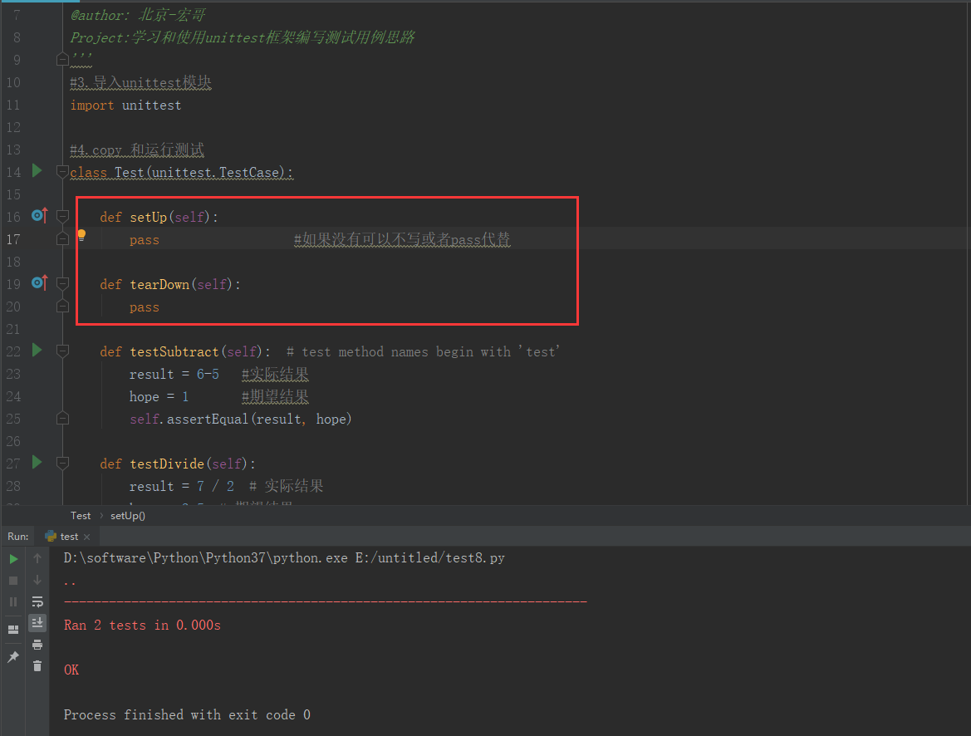
Task: Click the 'test method names begin with' comment
Action: coord(424,352)
